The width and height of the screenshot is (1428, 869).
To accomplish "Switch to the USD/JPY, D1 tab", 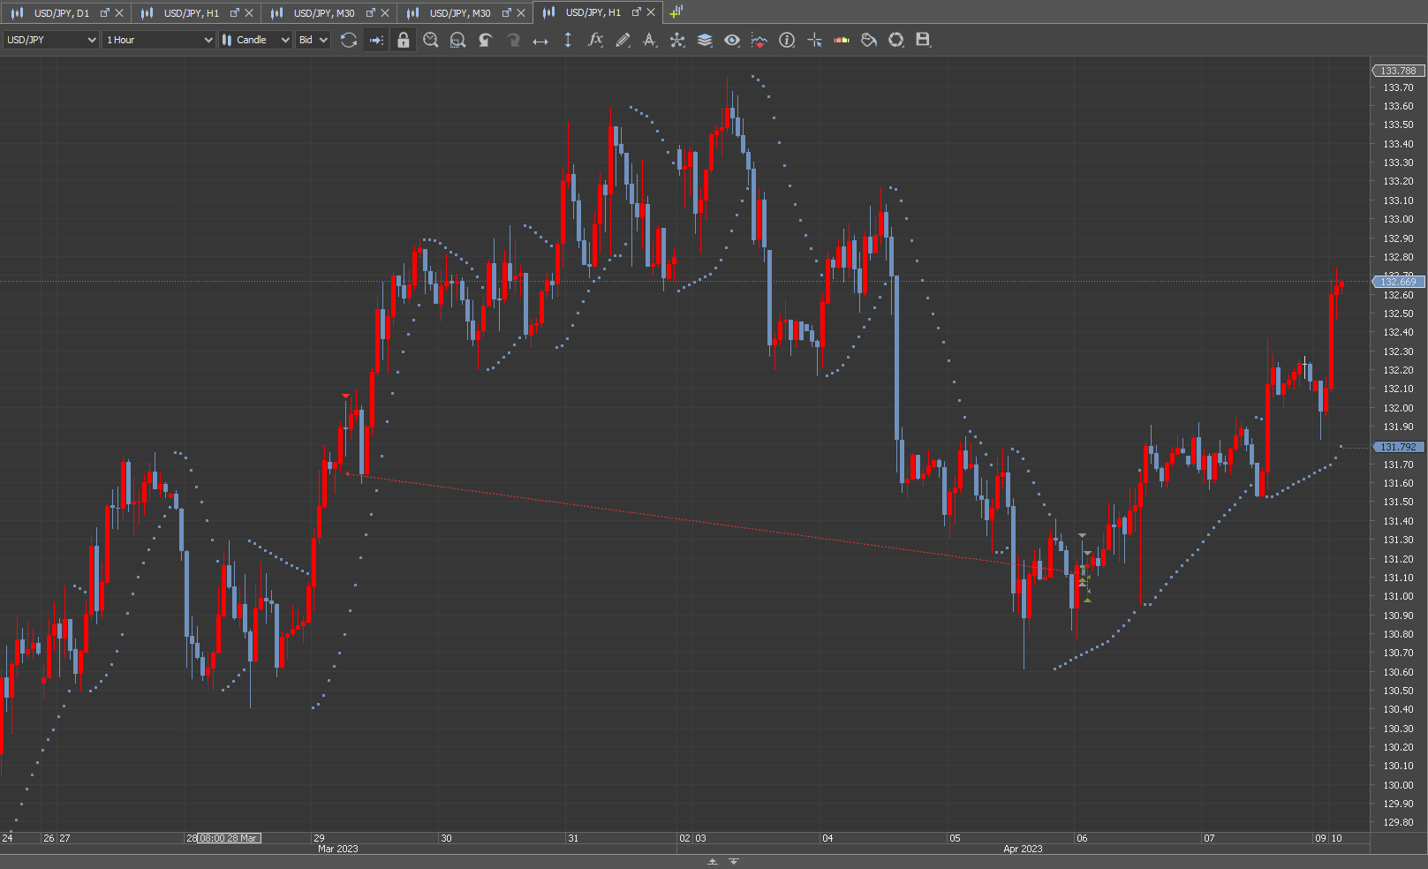I will 61,12.
